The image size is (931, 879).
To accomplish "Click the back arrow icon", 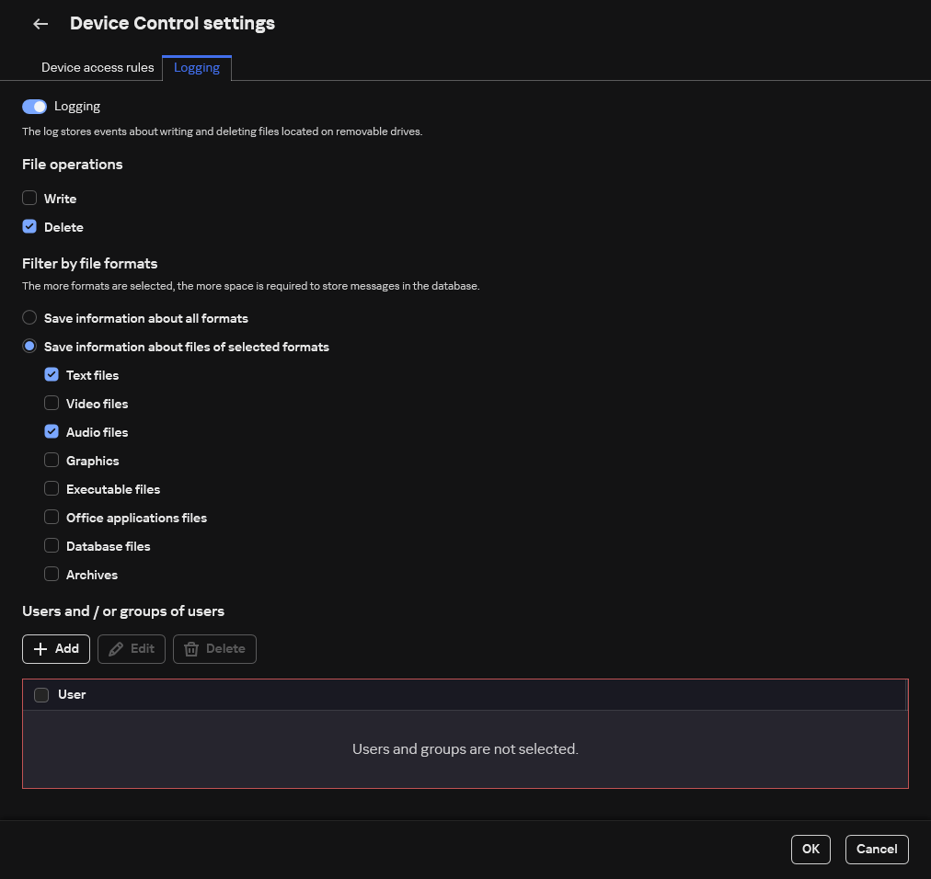I will pos(40,24).
